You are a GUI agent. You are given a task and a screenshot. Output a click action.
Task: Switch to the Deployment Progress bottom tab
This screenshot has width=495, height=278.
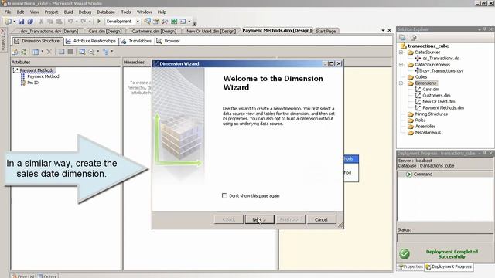pos(449,266)
